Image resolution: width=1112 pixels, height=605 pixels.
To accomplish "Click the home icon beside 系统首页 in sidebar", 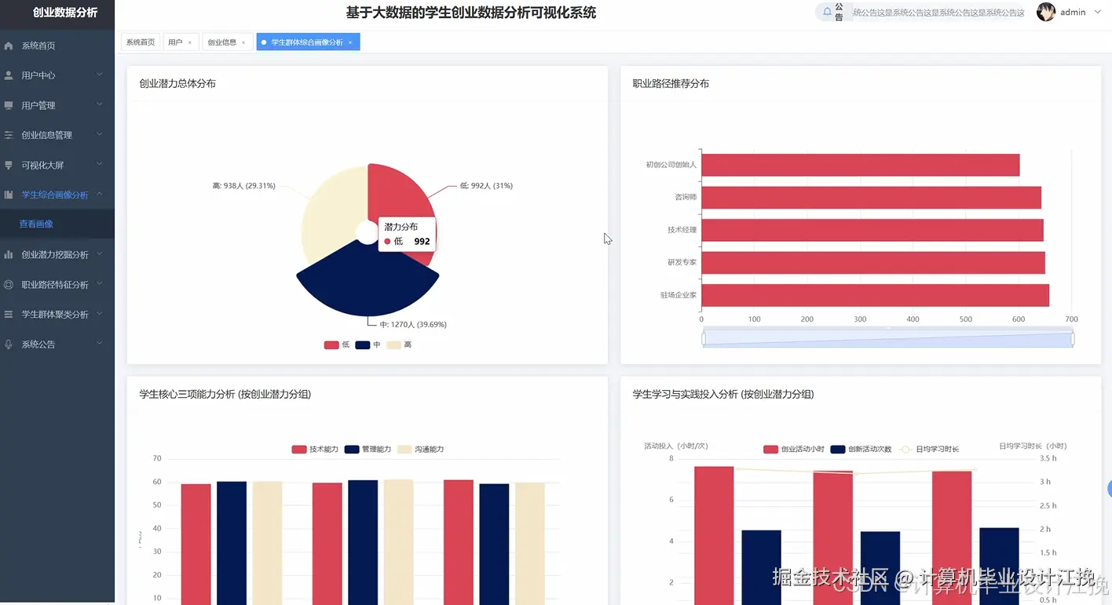I will [x=9, y=46].
